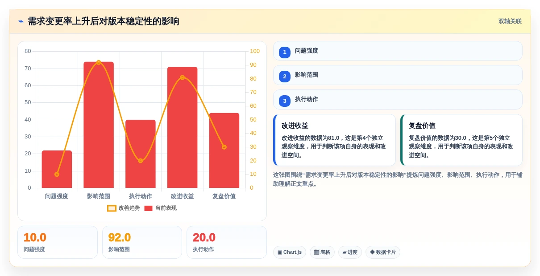The height and width of the screenshot is (276, 540).
Task: Select numbered badge 3 for 执行动作
Action: (285, 101)
